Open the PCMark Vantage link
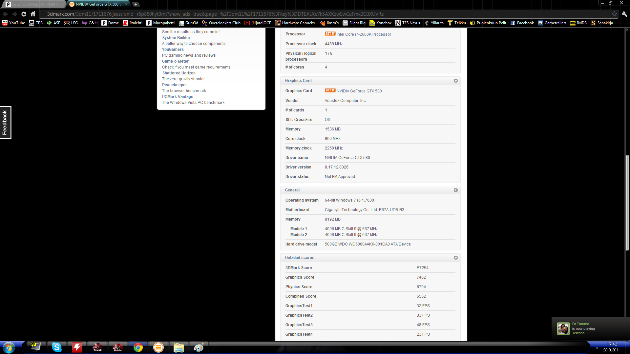 [x=178, y=96]
